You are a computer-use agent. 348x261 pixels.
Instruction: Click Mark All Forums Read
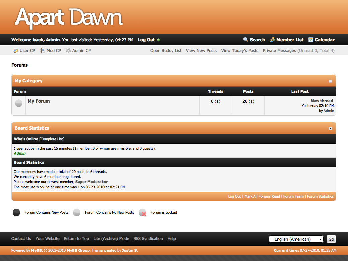pyautogui.click(x=262, y=196)
